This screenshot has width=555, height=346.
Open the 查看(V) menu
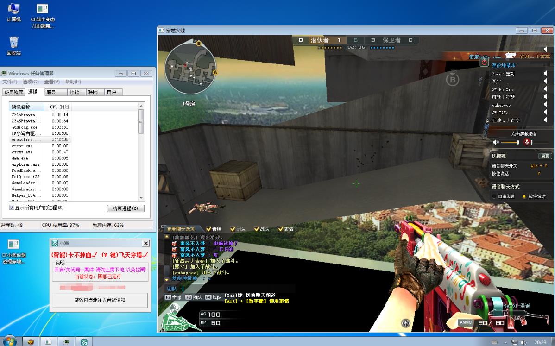(52, 82)
